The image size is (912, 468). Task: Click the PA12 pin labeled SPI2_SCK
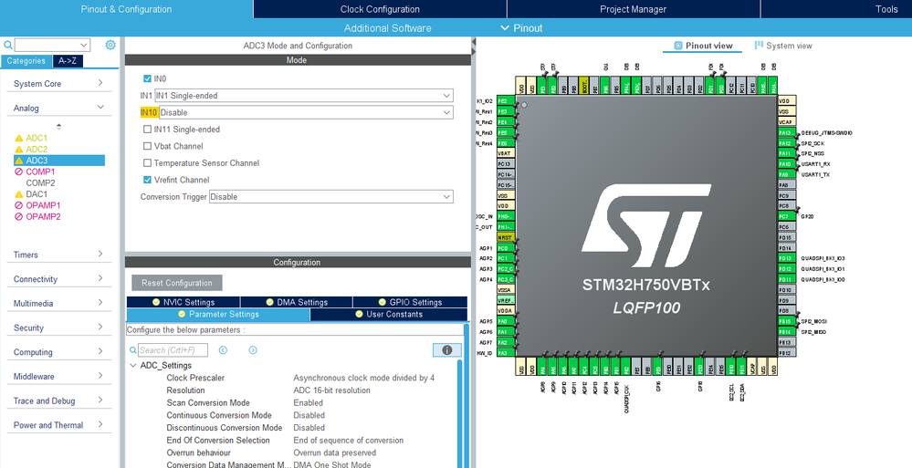click(x=786, y=143)
